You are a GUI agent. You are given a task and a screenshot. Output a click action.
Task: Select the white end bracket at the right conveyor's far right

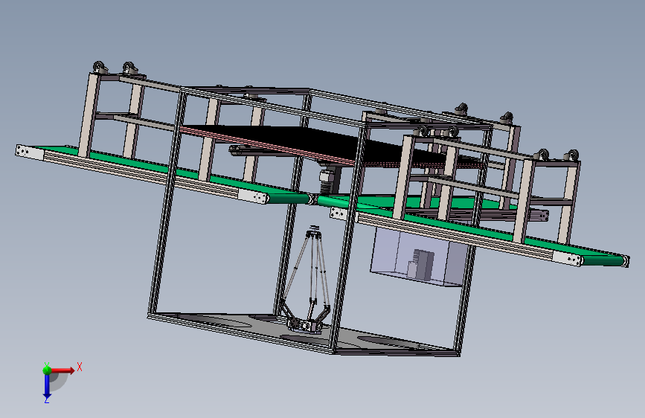(567, 258)
